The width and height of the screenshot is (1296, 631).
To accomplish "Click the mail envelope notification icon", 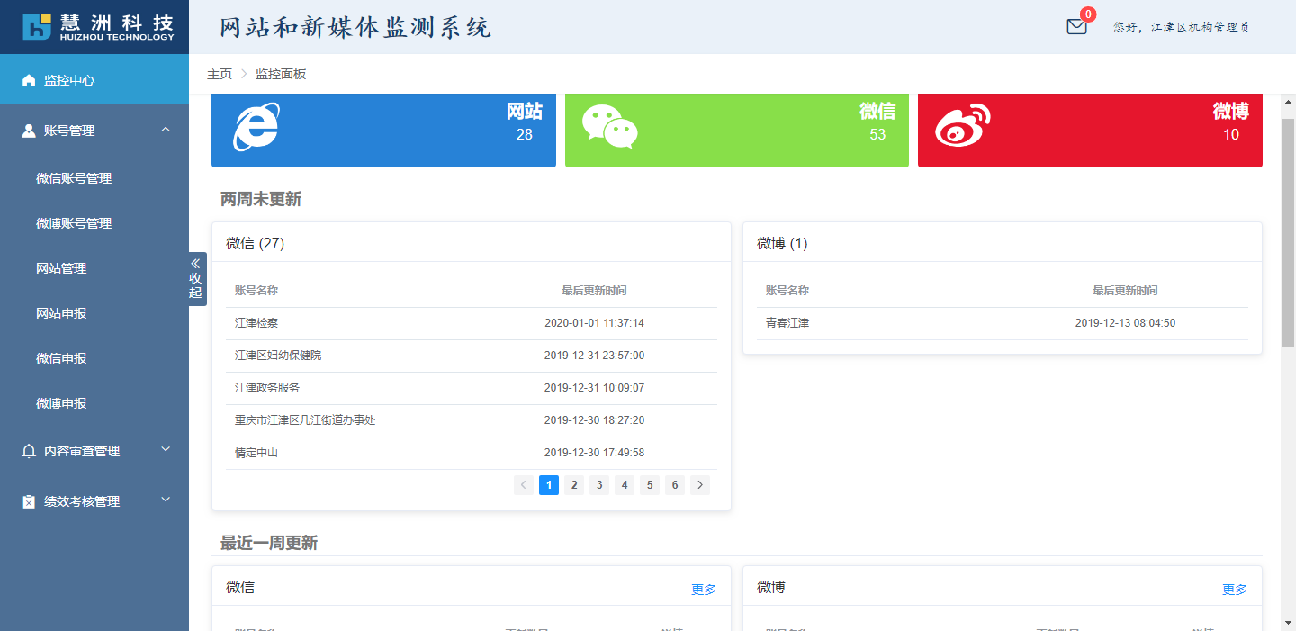I will 1076,27.
